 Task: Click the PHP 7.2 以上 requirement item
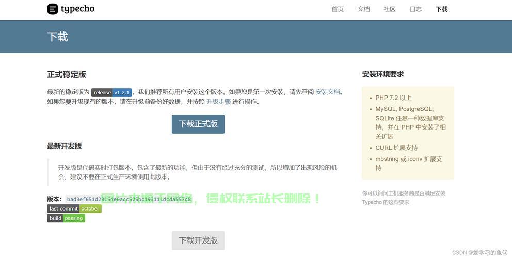coord(393,98)
